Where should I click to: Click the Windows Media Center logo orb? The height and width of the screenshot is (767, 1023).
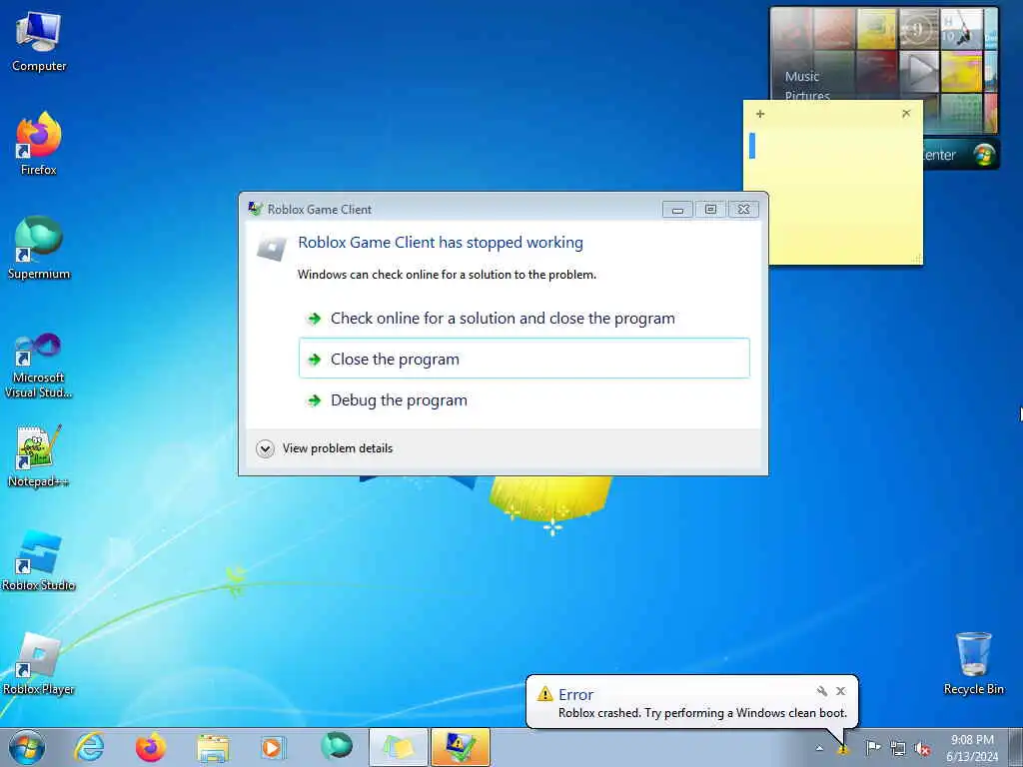tap(984, 155)
